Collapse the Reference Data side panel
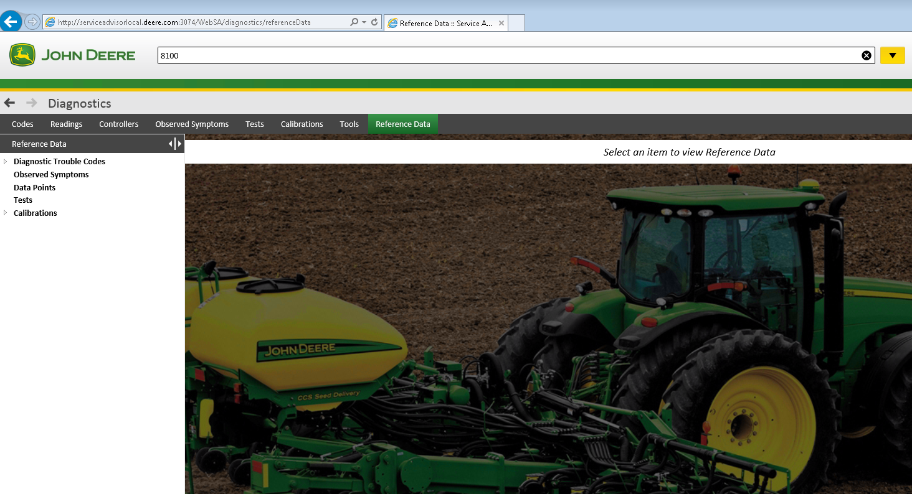This screenshot has width=912, height=494. coord(176,144)
